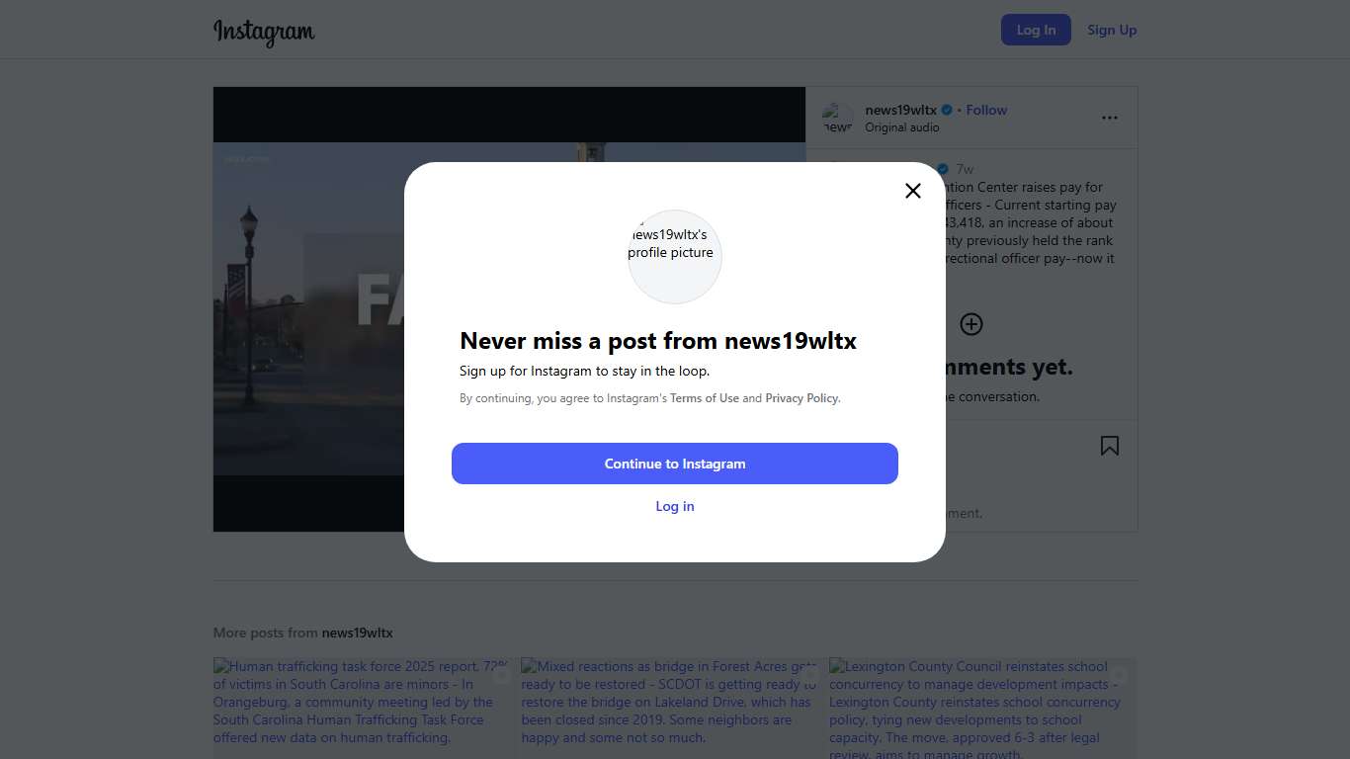The width and height of the screenshot is (1350, 759).
Task: Save post with the bookmark icon
Action: tap(1110, 446)
